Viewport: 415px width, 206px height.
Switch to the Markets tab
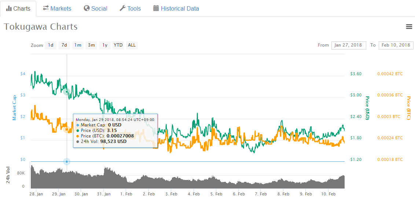click(x=61, y=8)
